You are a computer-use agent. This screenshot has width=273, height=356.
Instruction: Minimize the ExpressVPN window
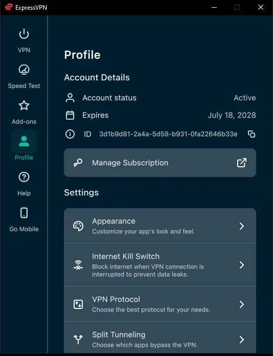(214, 8)
